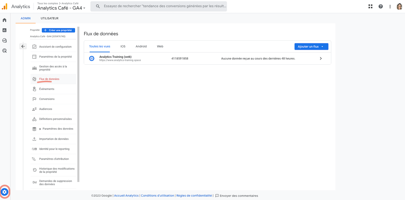Click Créer une propriété button
This screenshot has height=200, width=405.
pyautogui.click(x=58, y=30)
